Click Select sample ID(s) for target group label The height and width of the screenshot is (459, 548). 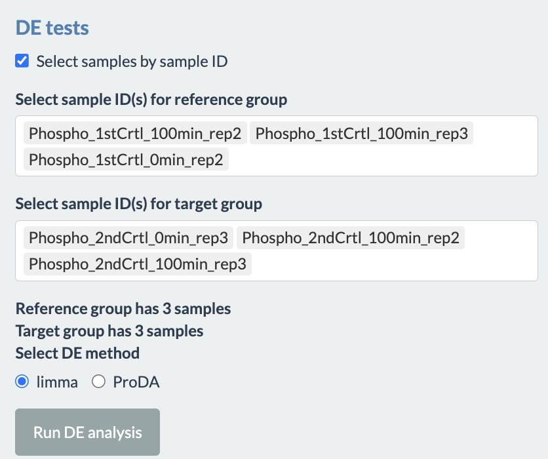point(139,204)
